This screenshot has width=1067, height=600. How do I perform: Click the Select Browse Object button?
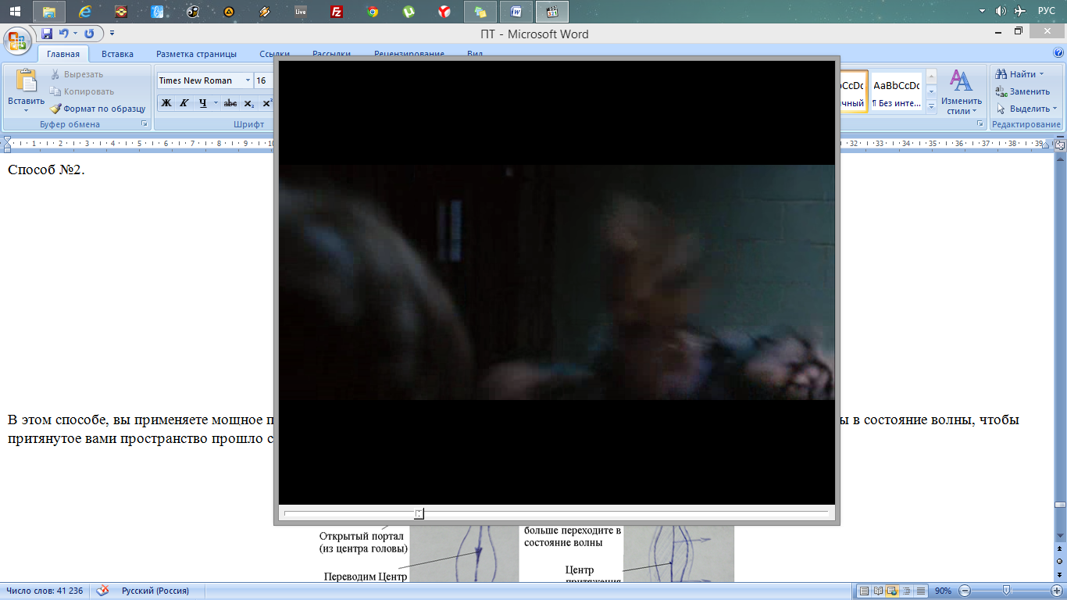point(1060,561)
